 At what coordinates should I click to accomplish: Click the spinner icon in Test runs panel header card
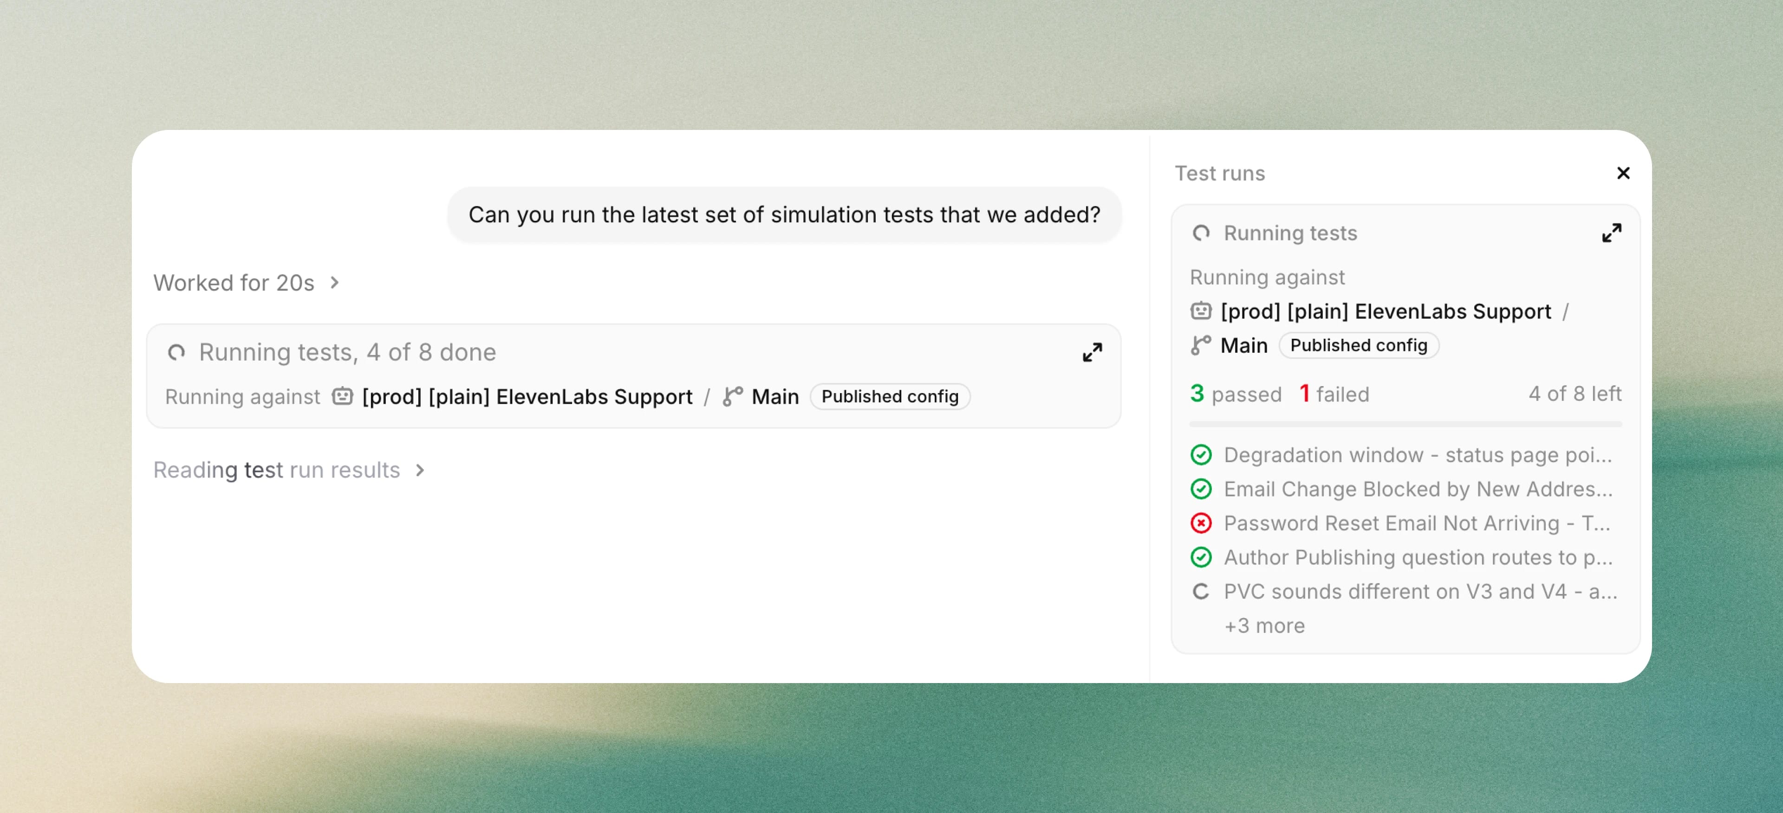coord(1201,233)
